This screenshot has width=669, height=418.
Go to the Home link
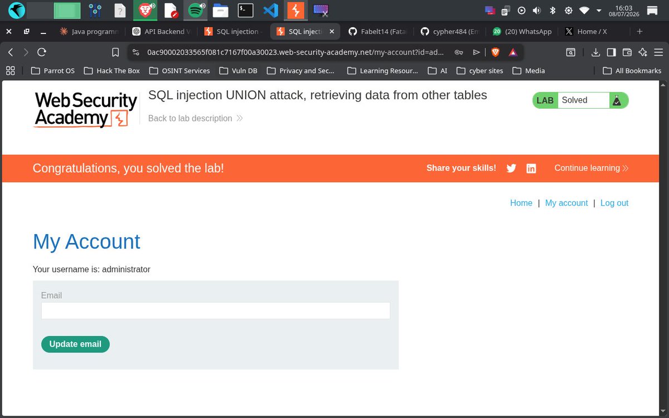pyautogui.click(x=521, y=203)
